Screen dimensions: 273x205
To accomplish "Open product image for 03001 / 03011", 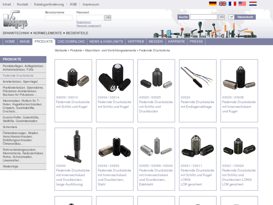I will pos(198,146).
